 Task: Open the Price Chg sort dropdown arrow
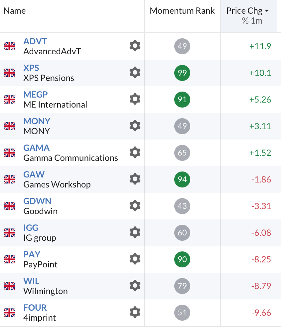click(x=267, y=11)
